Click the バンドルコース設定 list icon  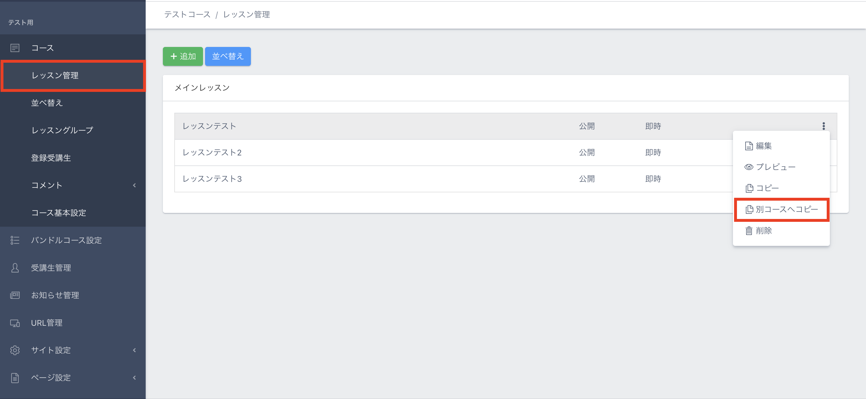tap(15, 240)
